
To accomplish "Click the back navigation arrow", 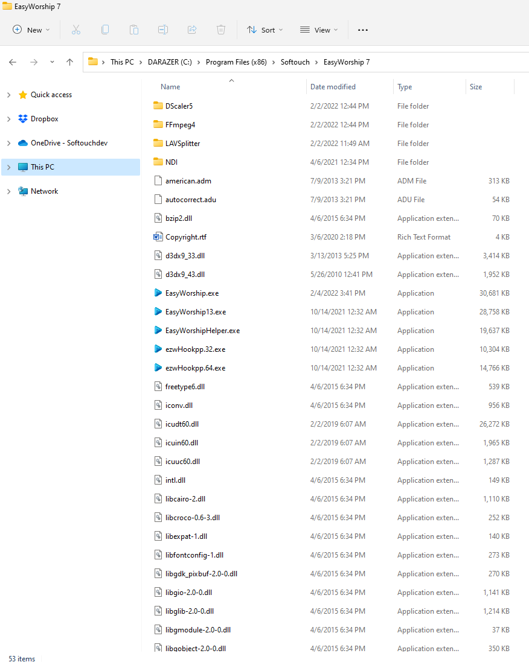I will point(12,62).
